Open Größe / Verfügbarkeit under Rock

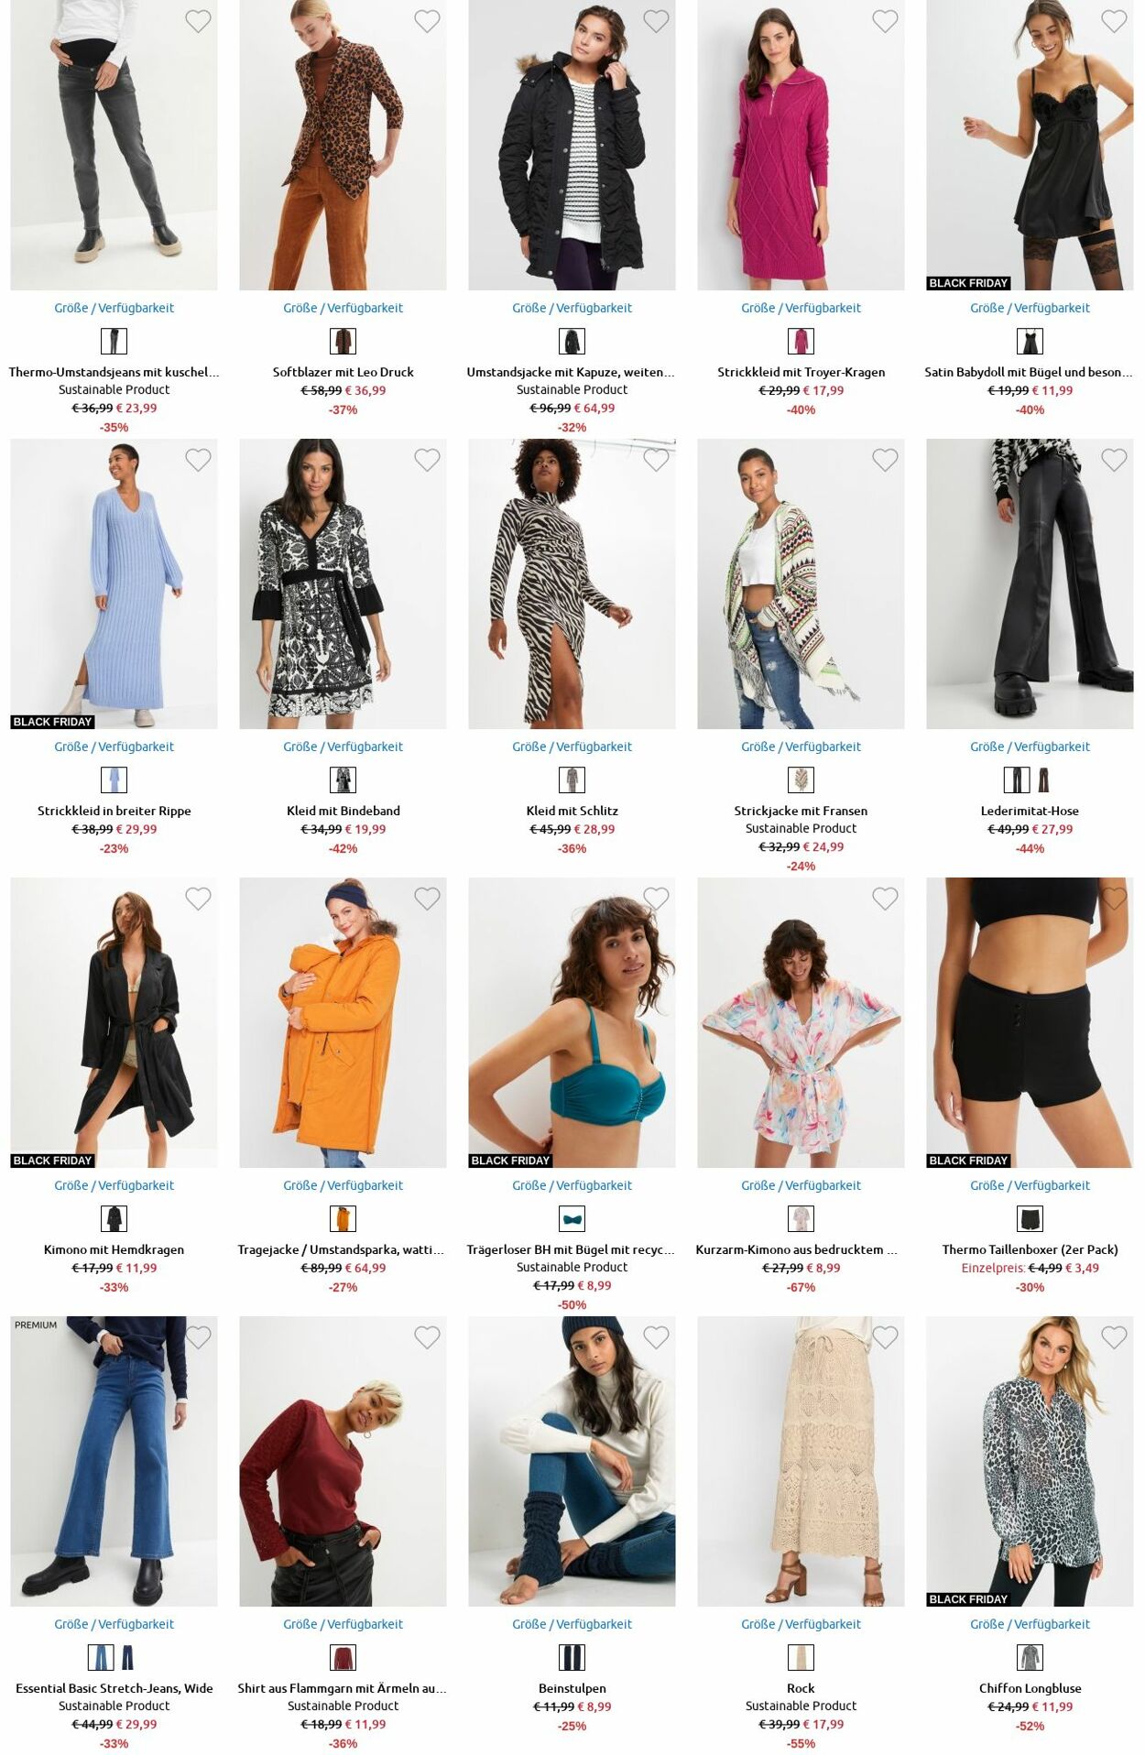[x=801, y=1624]
